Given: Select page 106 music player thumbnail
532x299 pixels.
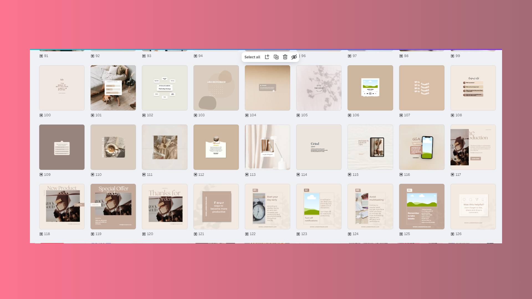Looking at the screenshot, I should tap(370, 88).
